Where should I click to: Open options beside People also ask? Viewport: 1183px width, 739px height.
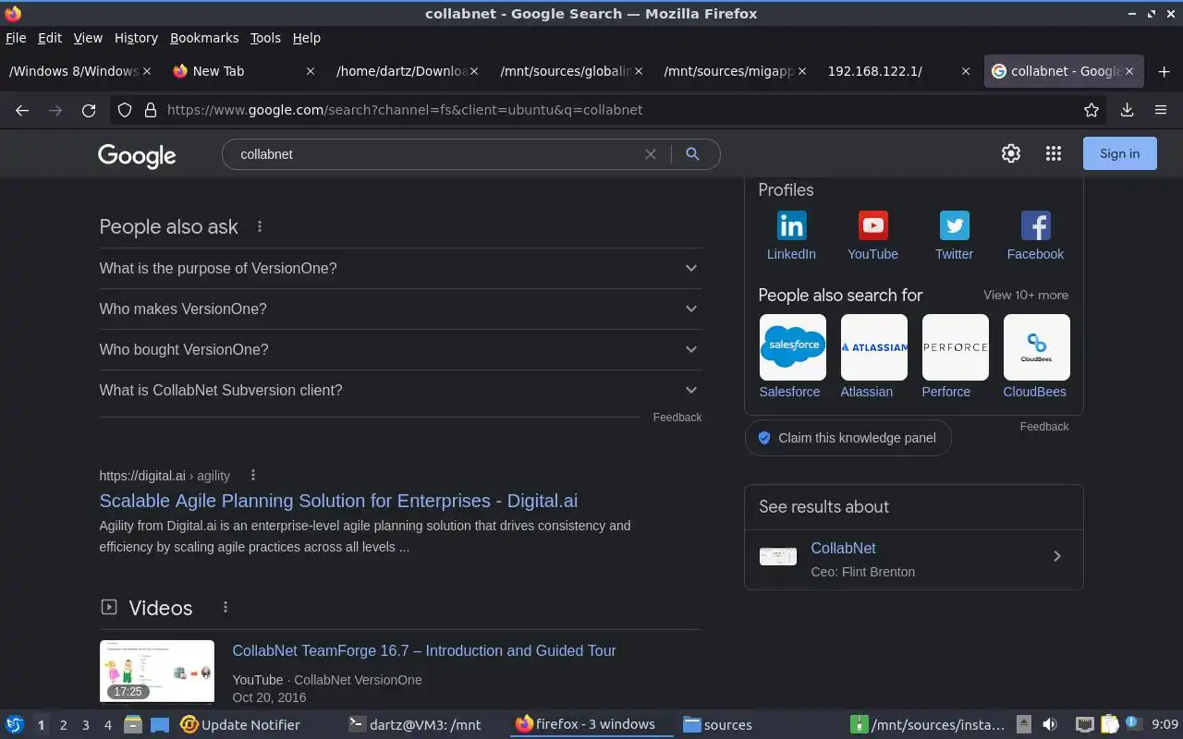click(260, 226)
